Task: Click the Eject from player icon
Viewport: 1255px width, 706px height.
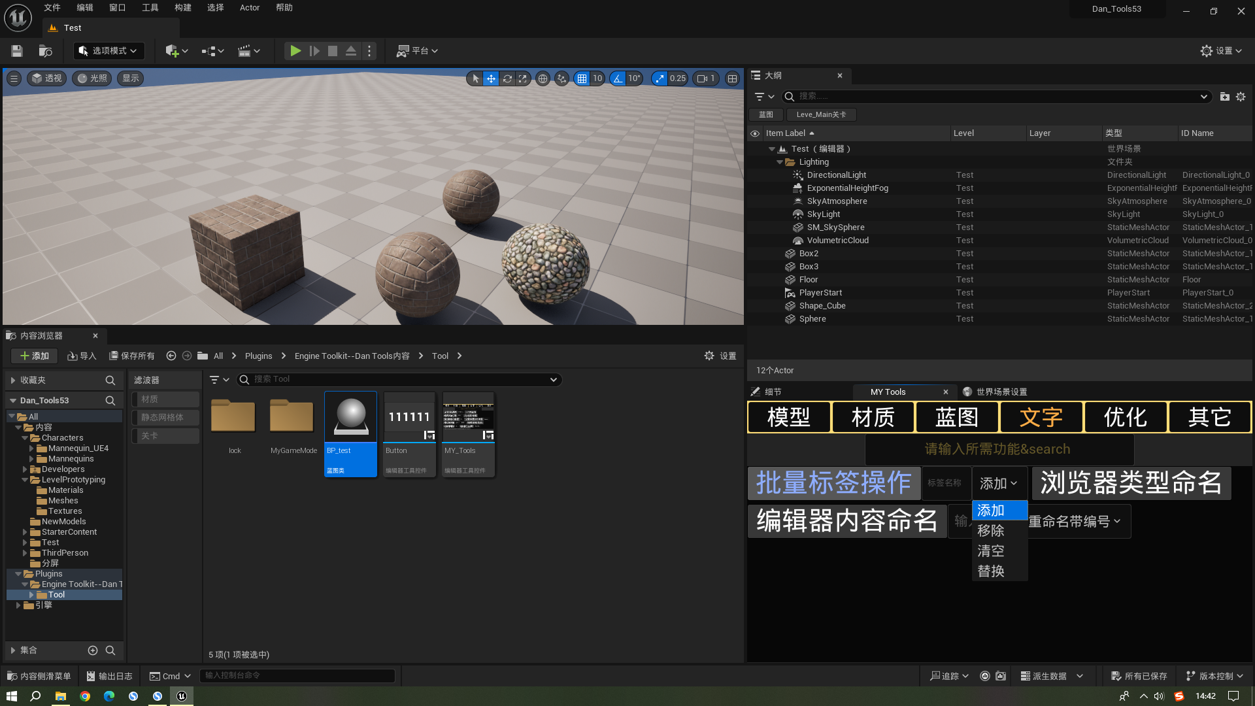Action: click(x=351, y=51)
